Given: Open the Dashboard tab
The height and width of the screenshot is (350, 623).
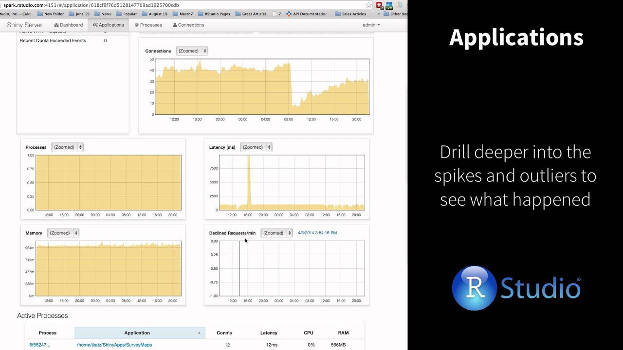Looking at the screenshot, I should pos(69,25).
